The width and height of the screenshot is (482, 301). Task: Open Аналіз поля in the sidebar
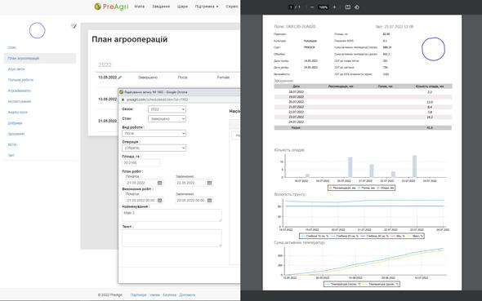17,113
